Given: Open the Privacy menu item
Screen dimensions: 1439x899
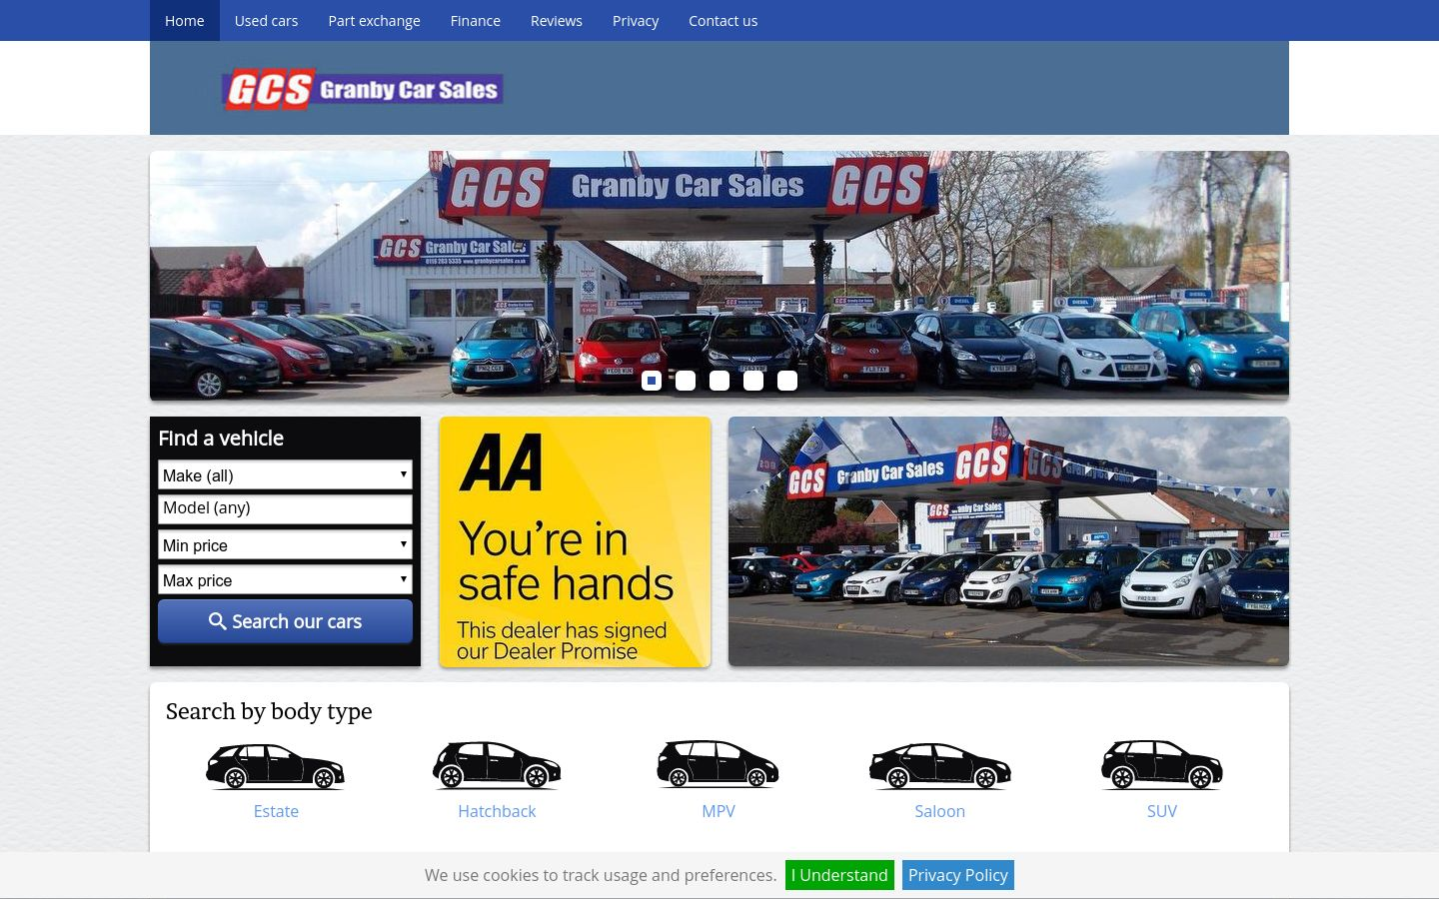Looking at the screenshot, I should tap(636, 20).
